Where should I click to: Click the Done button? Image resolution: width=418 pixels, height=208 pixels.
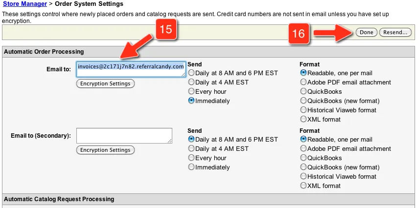[366, 32]
